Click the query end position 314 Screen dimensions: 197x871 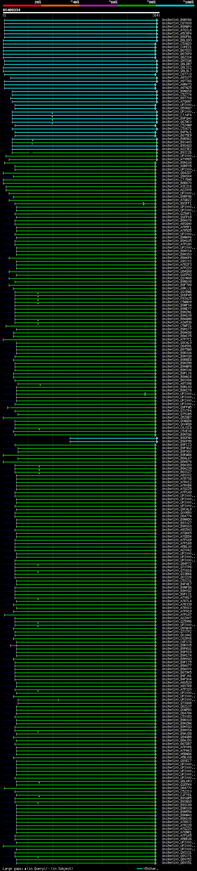pos(155,15)
